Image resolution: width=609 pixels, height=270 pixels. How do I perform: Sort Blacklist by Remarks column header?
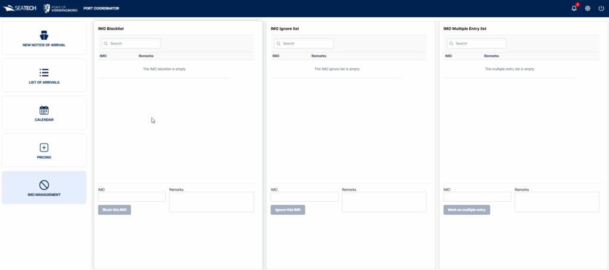click(146, 56)
